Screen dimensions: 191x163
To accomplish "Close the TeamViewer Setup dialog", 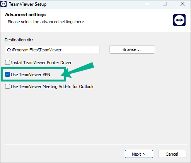I will 182,4.
